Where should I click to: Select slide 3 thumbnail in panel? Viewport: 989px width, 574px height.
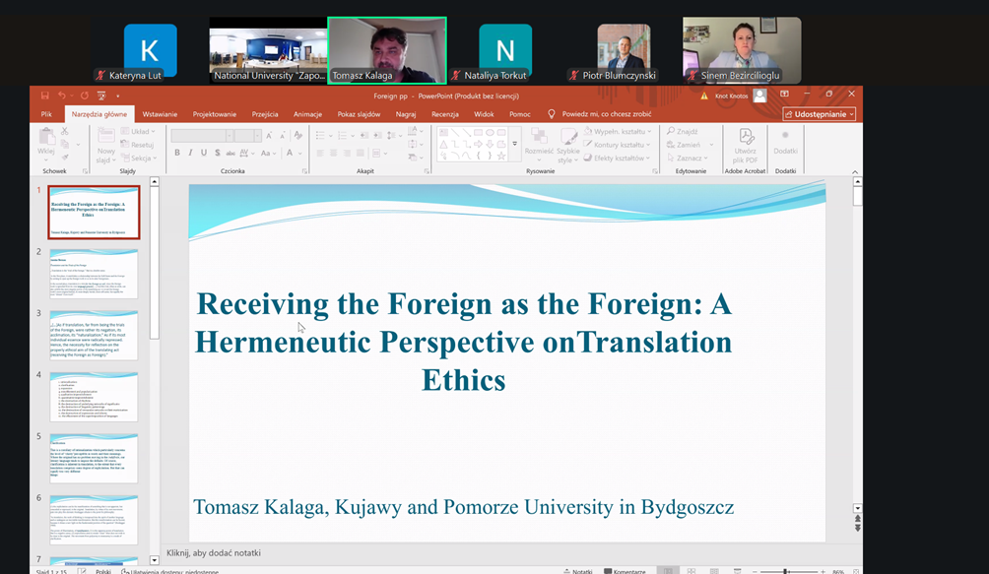point(94,334)
